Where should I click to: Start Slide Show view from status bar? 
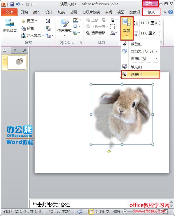coord(107,211)
